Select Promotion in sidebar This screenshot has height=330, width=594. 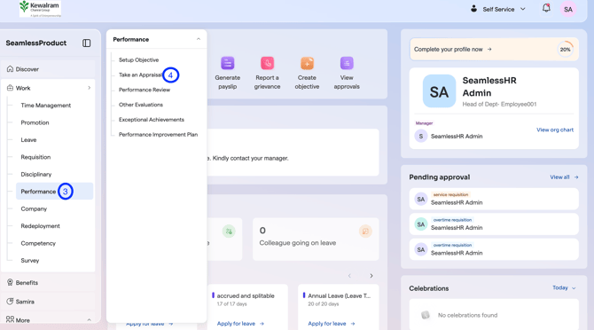[x=35, y=122]
